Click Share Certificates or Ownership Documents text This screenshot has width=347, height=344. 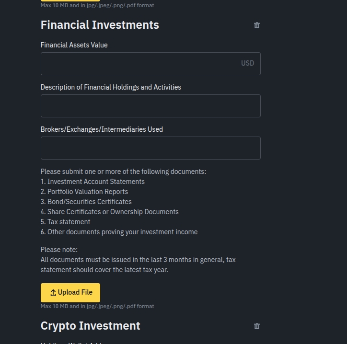click(110, 212)
